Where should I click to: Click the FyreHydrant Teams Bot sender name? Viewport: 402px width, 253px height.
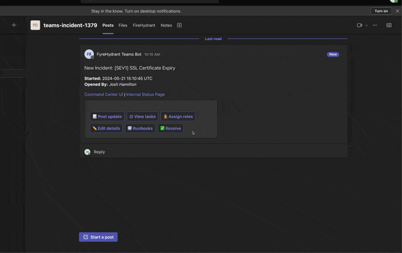click(119, 54)
